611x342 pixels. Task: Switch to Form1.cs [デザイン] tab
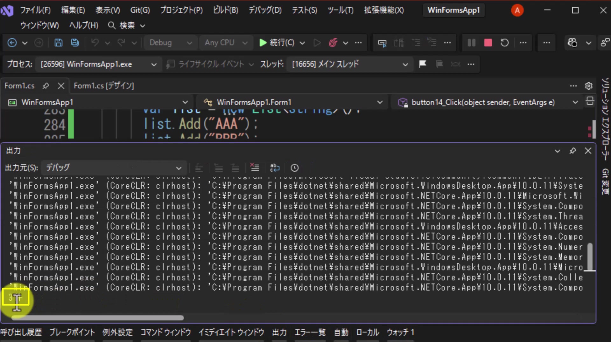(104, 86)
